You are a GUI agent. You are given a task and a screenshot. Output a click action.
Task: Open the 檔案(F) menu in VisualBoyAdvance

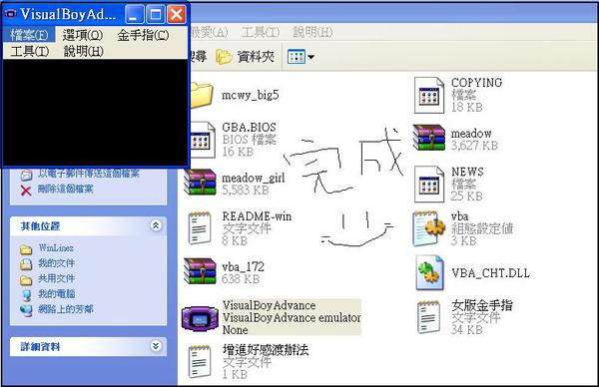click(x=29, y=35)
